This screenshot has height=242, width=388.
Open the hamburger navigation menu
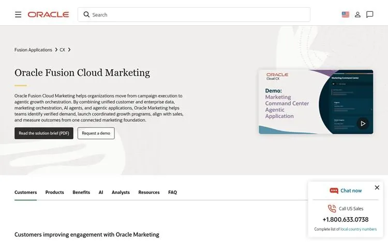[x=18, y=14]
